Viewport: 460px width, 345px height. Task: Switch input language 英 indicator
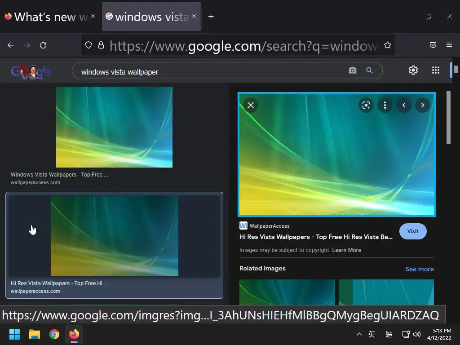[x=372, y=334]
